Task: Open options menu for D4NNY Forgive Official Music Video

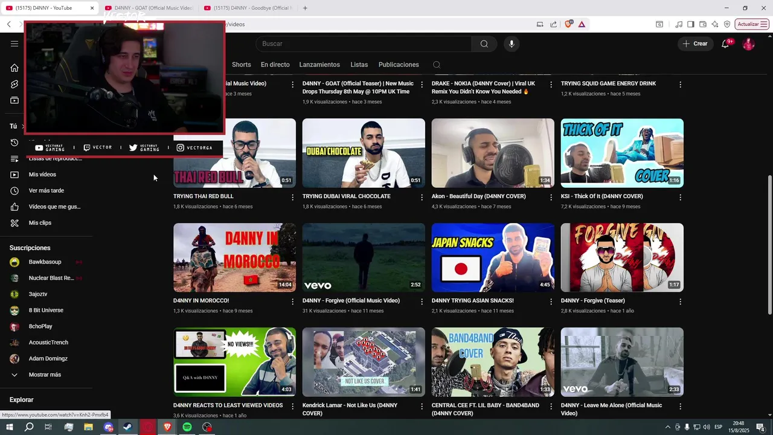Action: (x=422, y=301)
